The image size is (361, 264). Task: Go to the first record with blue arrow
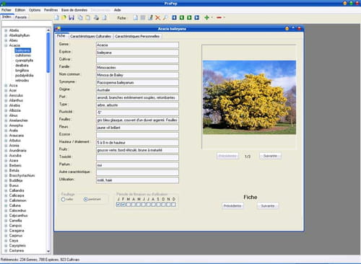(x=174, y=17)
